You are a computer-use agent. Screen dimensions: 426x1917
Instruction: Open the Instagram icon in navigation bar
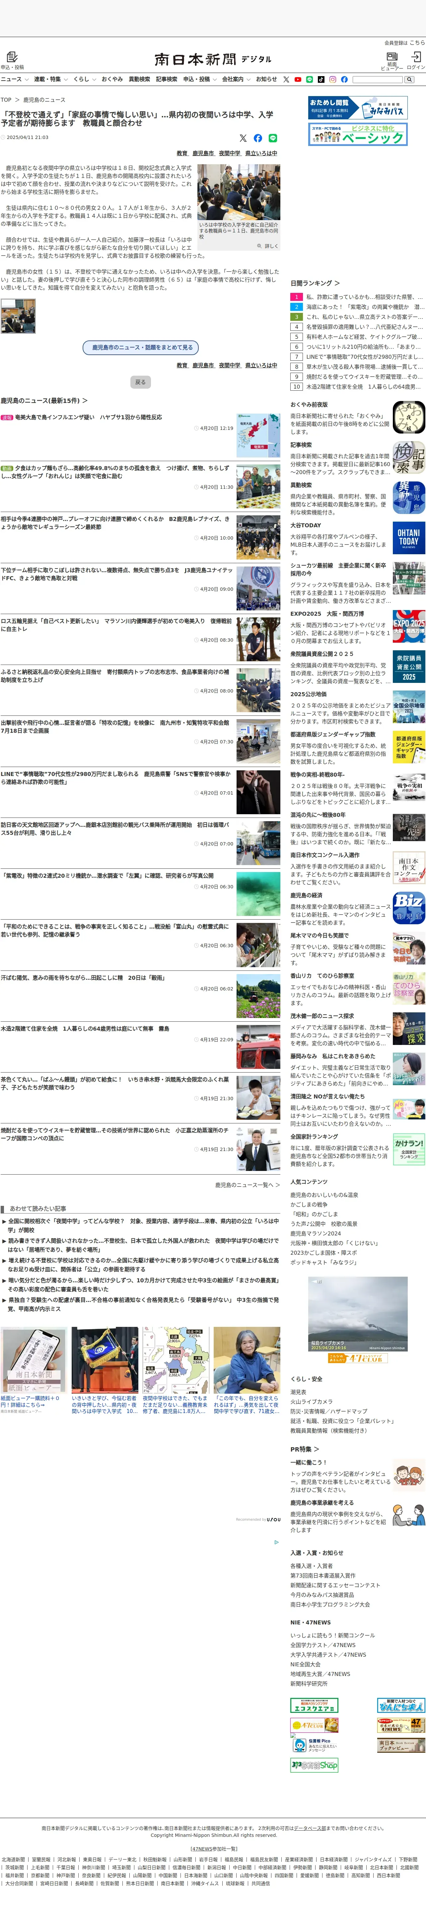(332, 80)
